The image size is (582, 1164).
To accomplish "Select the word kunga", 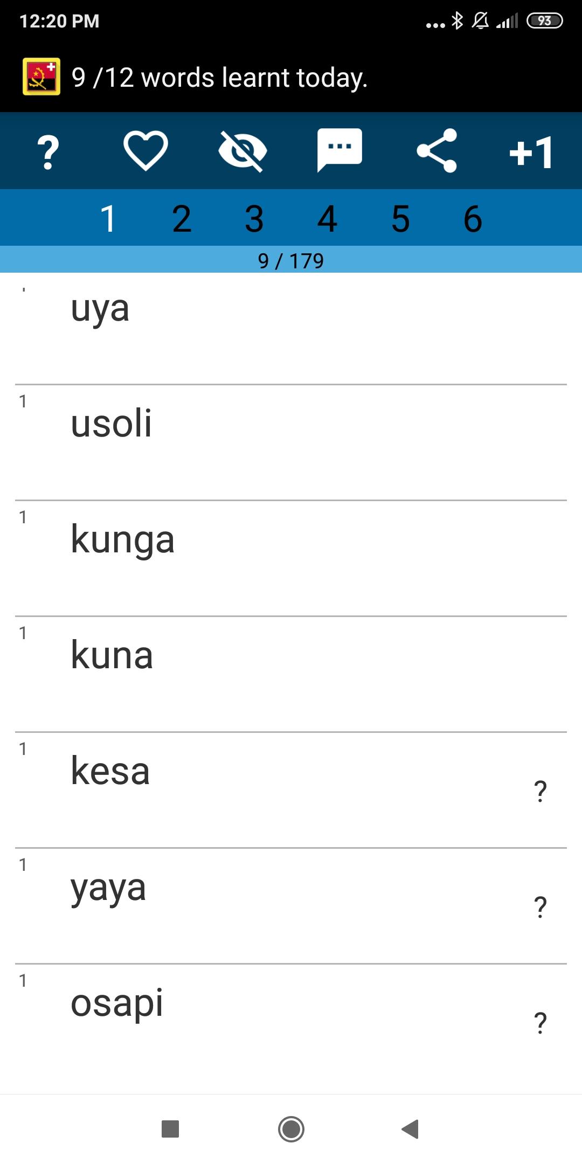I will pos(123,539).
